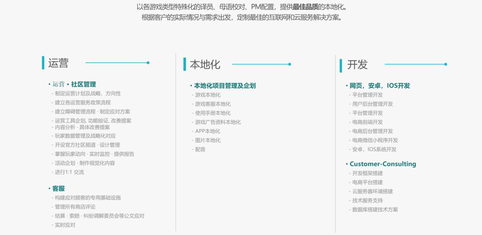Select the 社区管理 subsection title

click(83, 84)
